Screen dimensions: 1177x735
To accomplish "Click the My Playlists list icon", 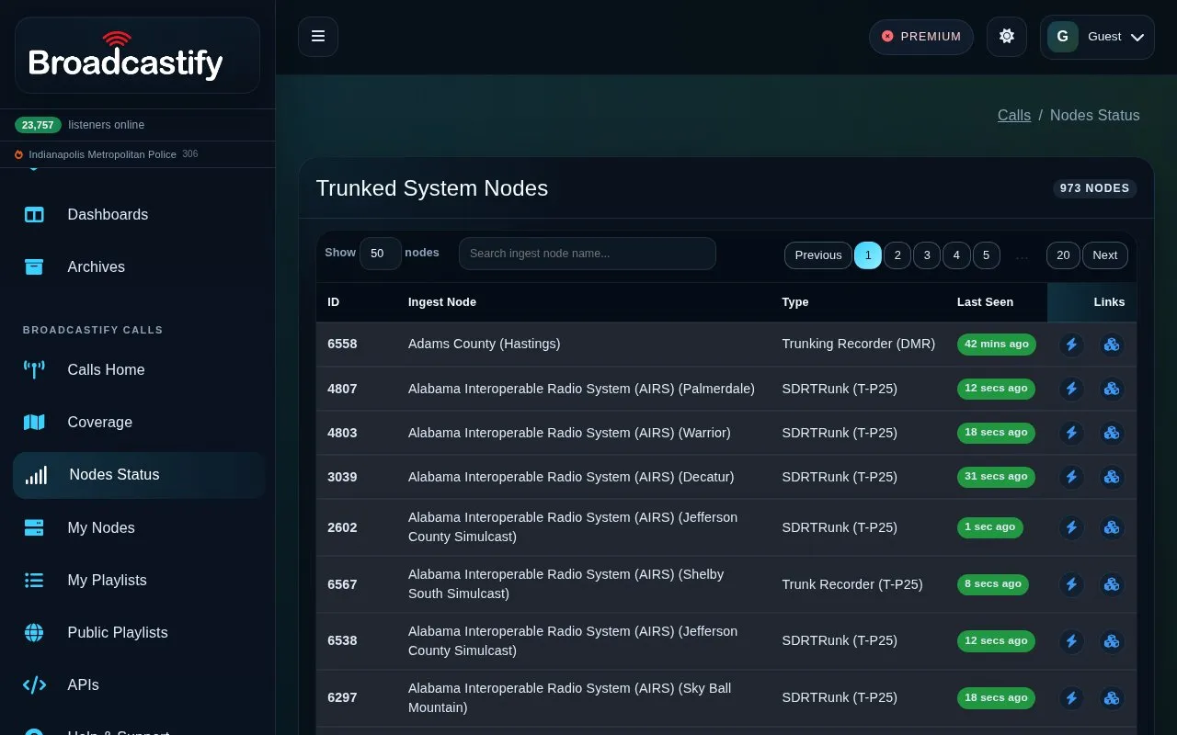I will click(x=34, y=580).
